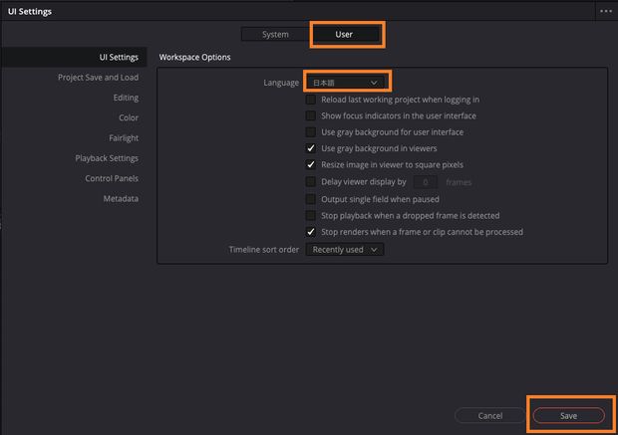Open the three-dot options menu

tap(606, 11)
